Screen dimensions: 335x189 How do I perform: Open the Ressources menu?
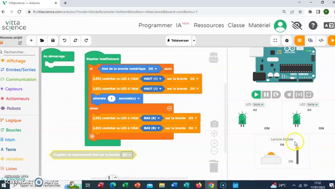[x=209, y=25]
